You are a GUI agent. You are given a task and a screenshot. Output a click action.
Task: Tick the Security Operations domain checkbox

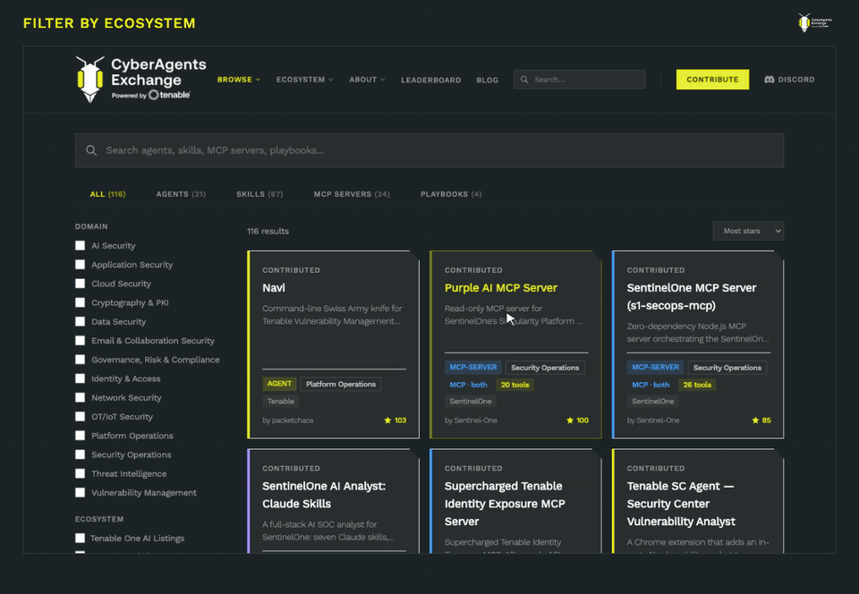click(80, 454)
